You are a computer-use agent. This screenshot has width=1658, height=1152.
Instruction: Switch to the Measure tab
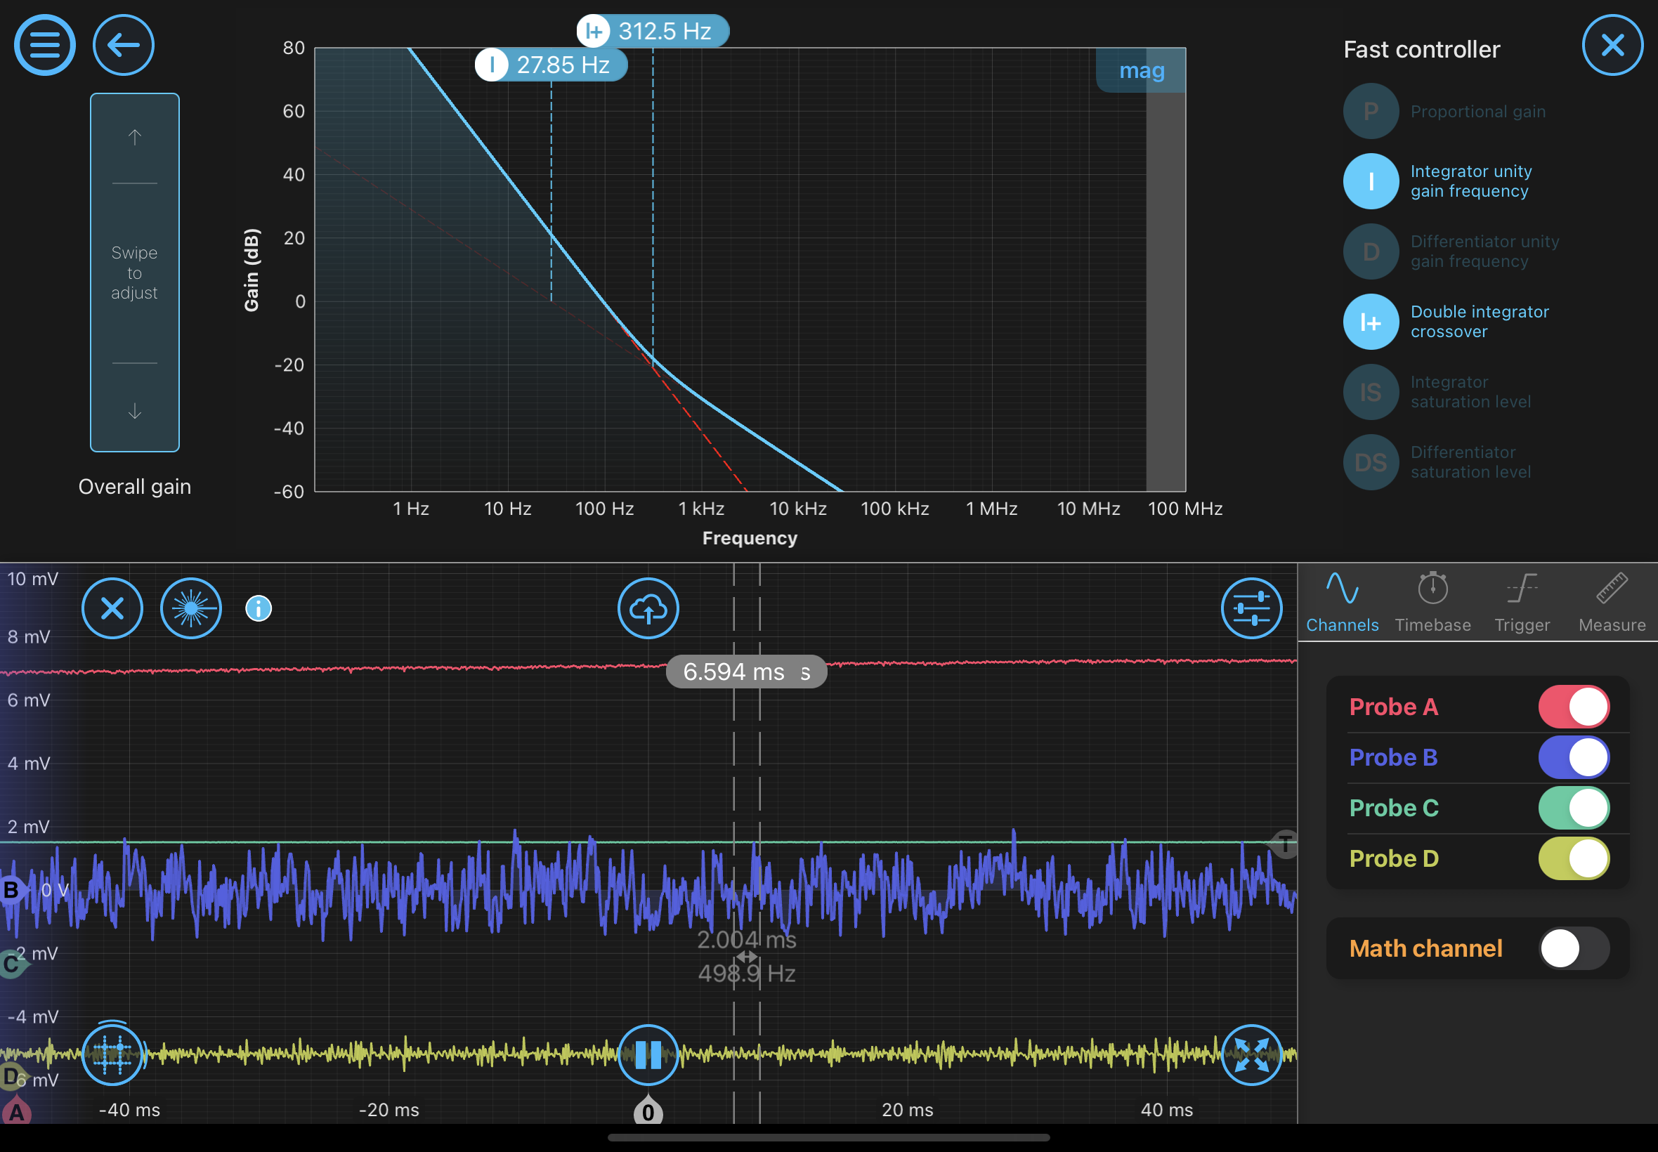[x=1612, y=603]
